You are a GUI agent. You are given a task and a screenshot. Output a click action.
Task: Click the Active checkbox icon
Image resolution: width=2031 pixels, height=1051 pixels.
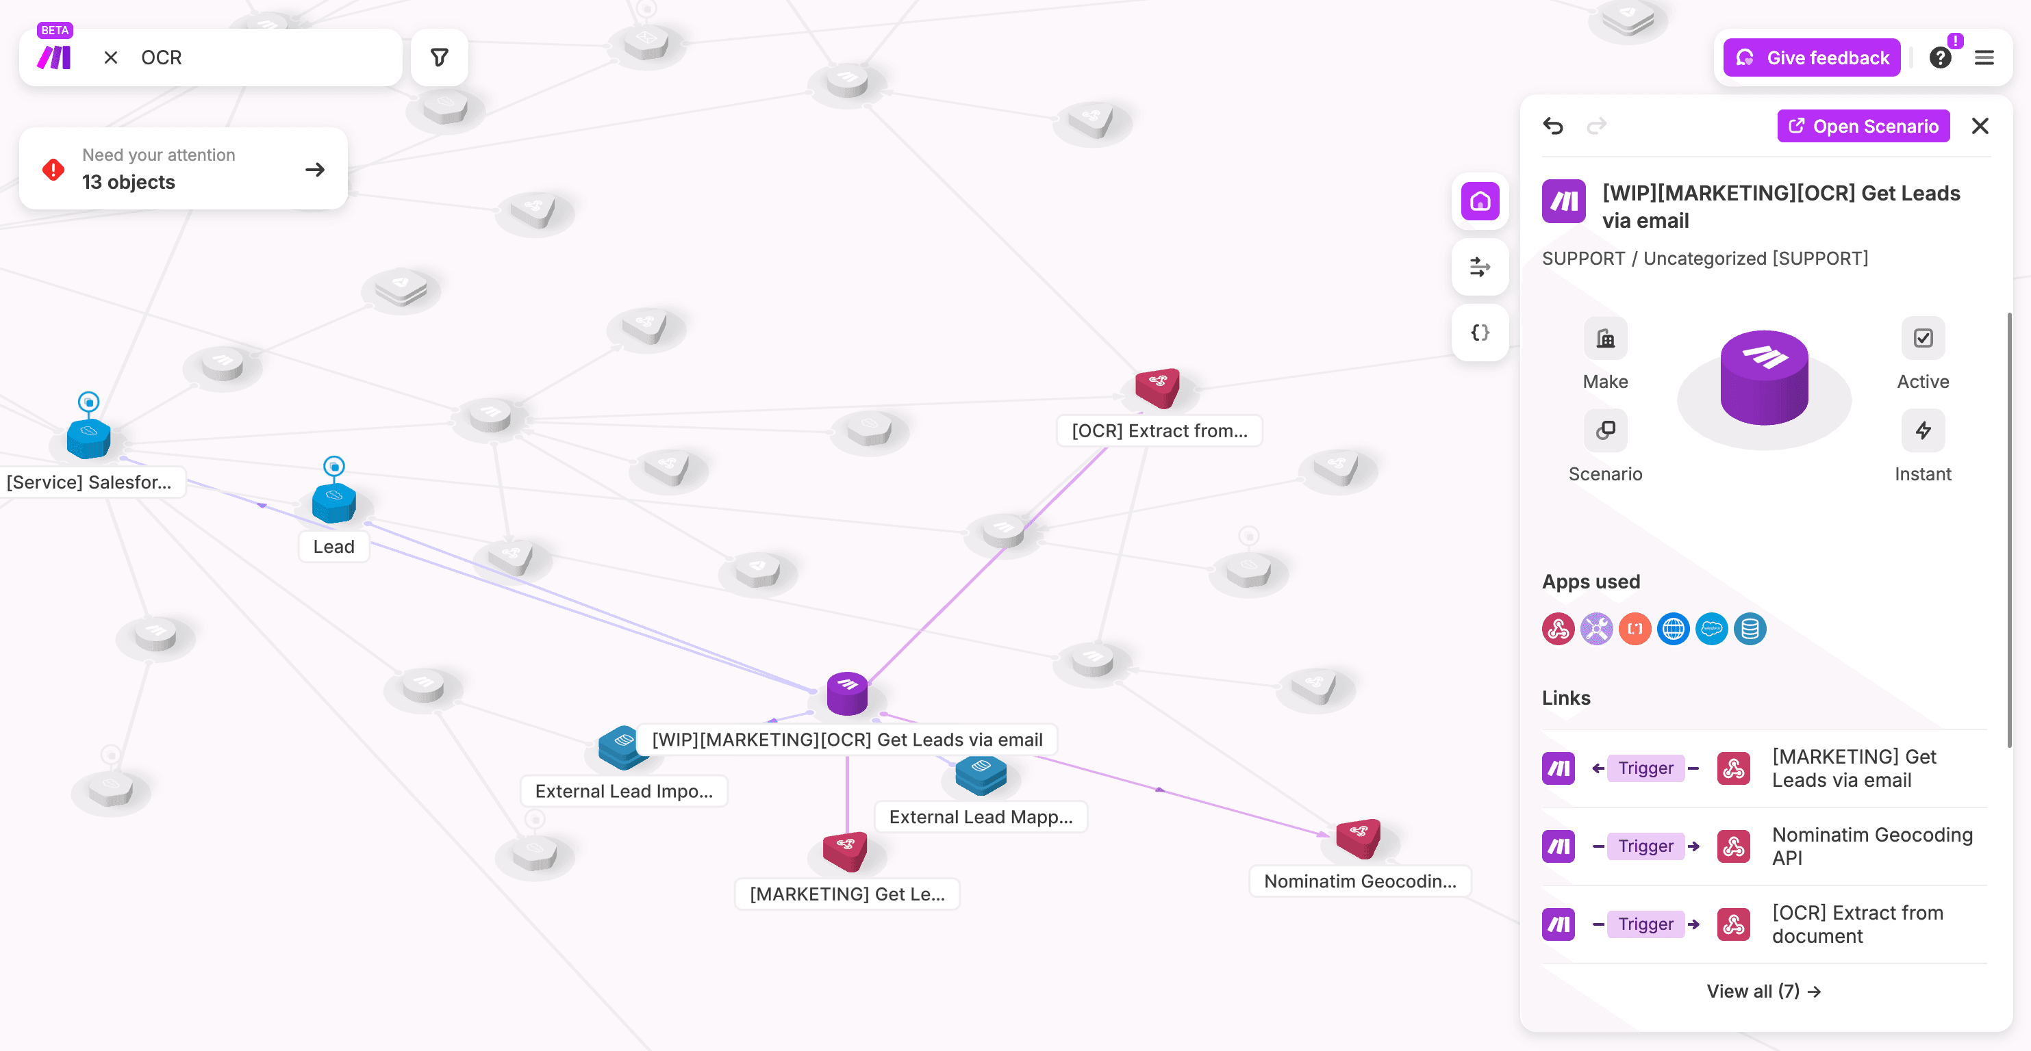(x=1922, y=339)
